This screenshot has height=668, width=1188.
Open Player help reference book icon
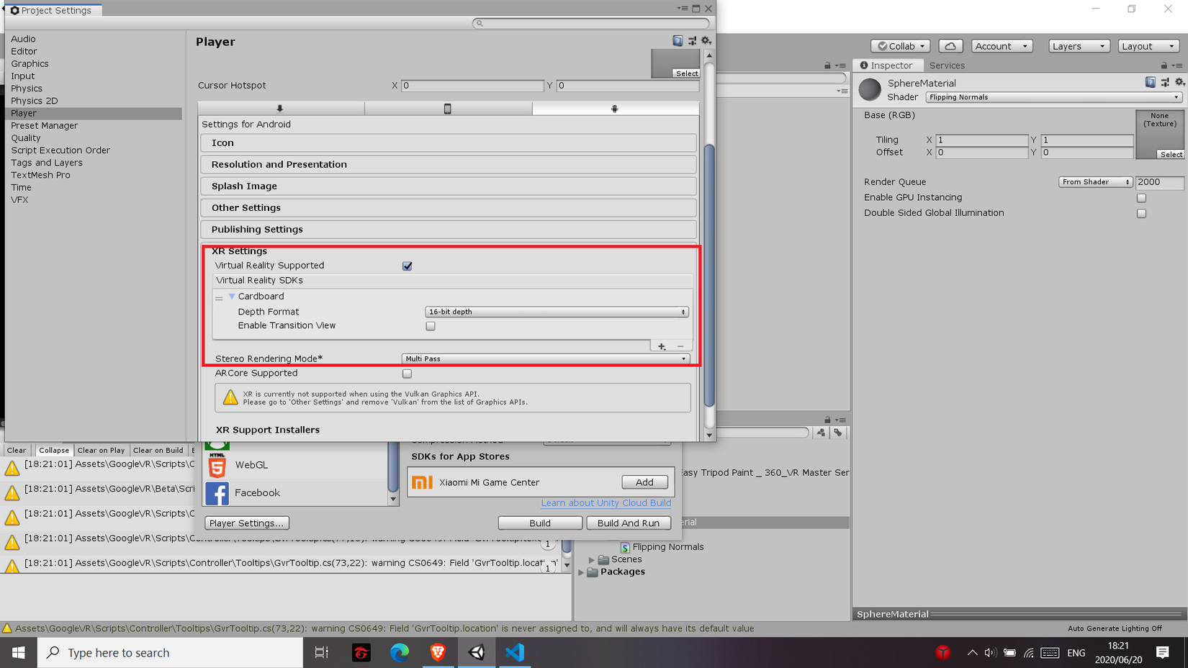(x=678, y=41)
